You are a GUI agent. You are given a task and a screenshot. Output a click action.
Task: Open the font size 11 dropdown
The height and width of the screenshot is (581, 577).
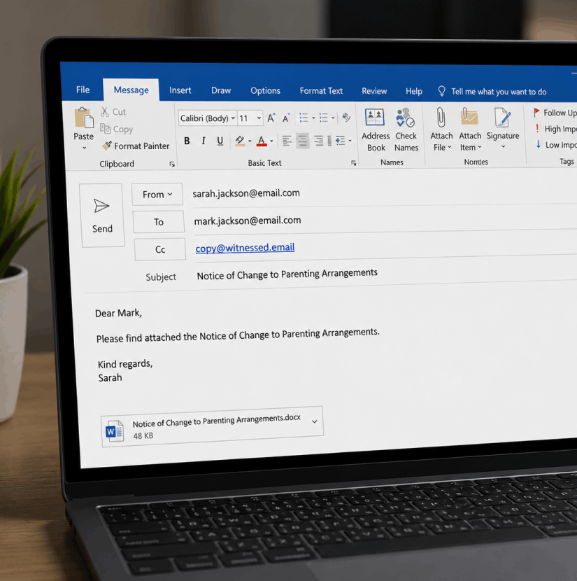250,118
